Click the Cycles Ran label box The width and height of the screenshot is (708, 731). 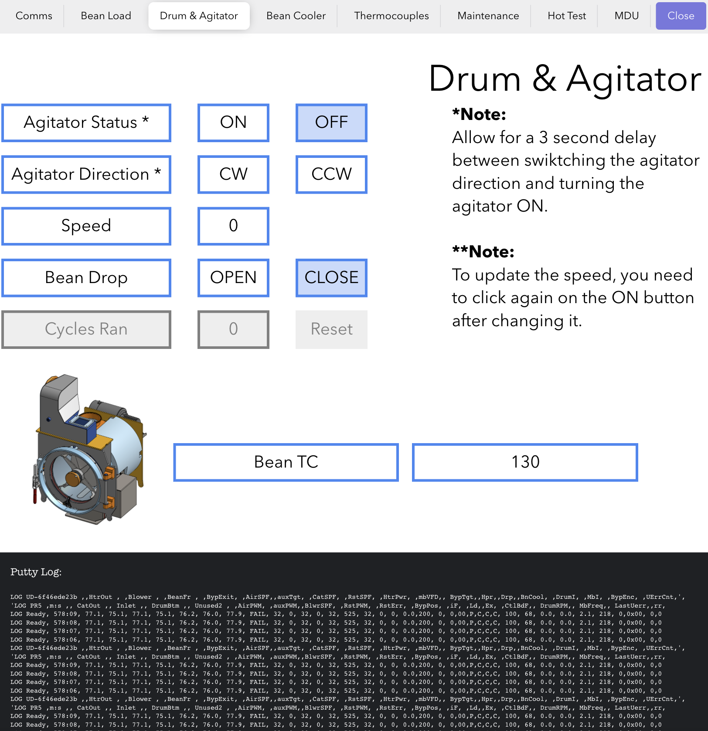86,329
